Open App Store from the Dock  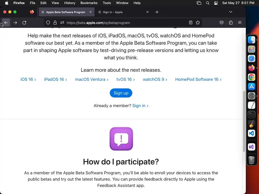(x=251, y=86)
